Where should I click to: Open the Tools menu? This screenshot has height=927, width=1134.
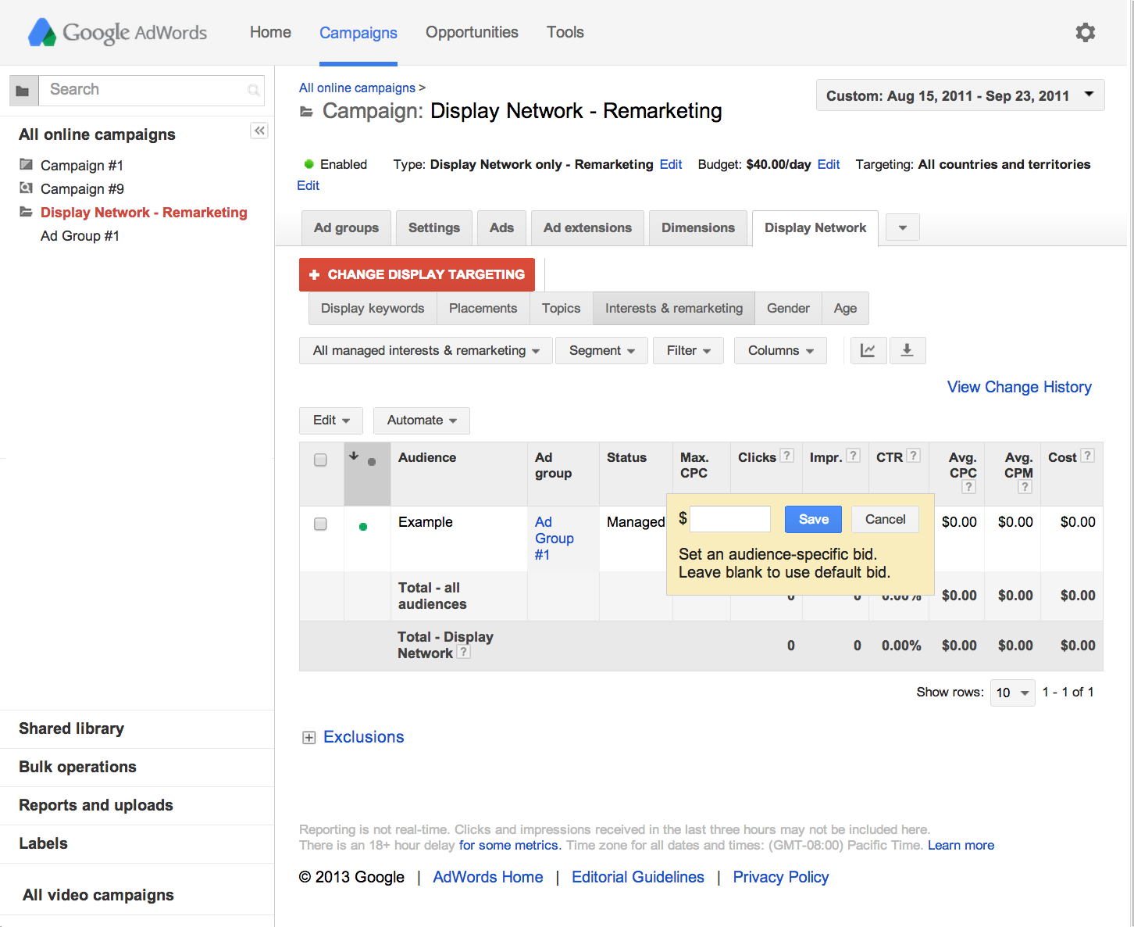[565, 32]
